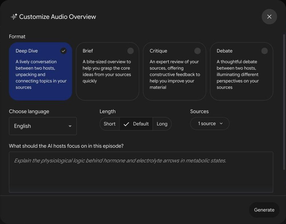Viewport: 286px width, 224px height.
Task: Set length to Default
Action: (136, 124)
